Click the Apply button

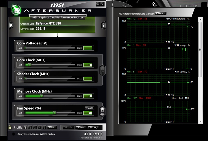pos(68,127)
